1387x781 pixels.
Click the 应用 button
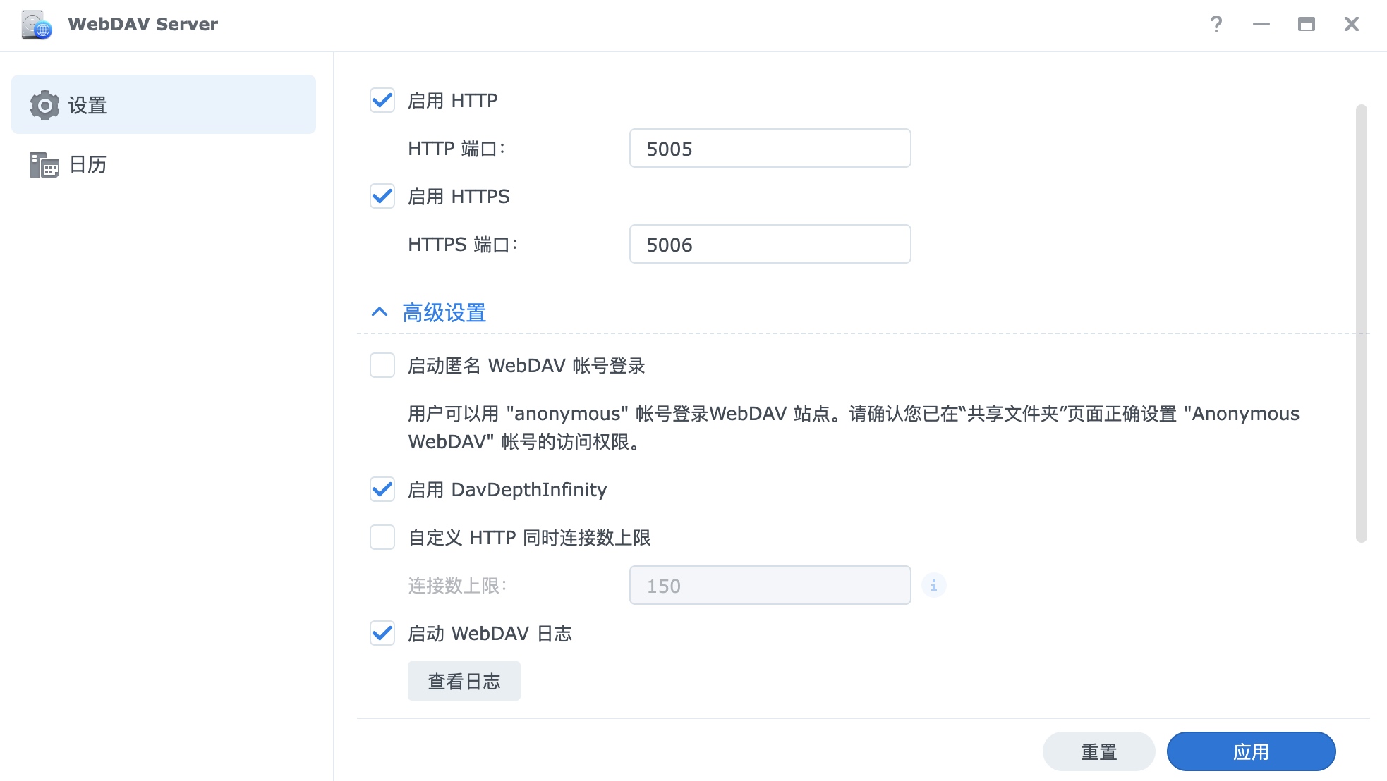pyautogui.click(x=1252, y=751)
